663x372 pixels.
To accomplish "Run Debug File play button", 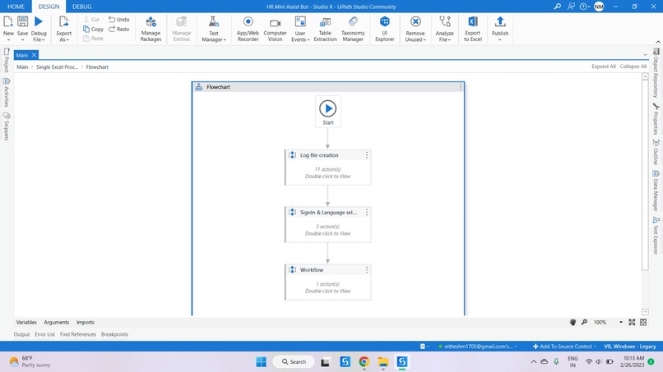I will 39,21.
